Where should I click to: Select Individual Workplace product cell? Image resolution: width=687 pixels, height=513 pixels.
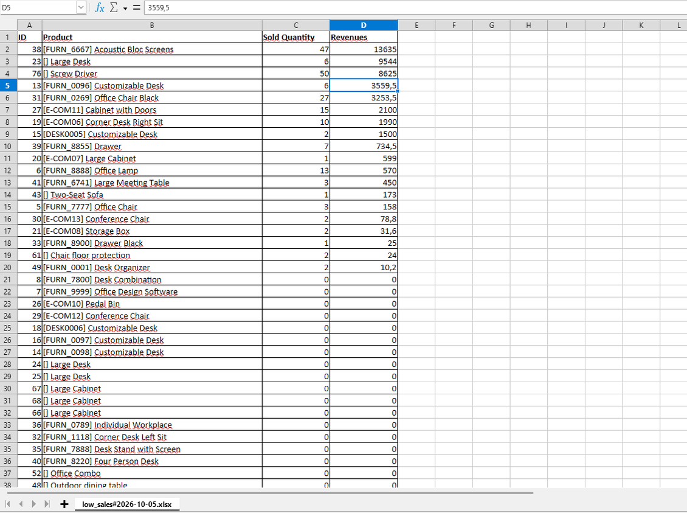coord(152,425)
